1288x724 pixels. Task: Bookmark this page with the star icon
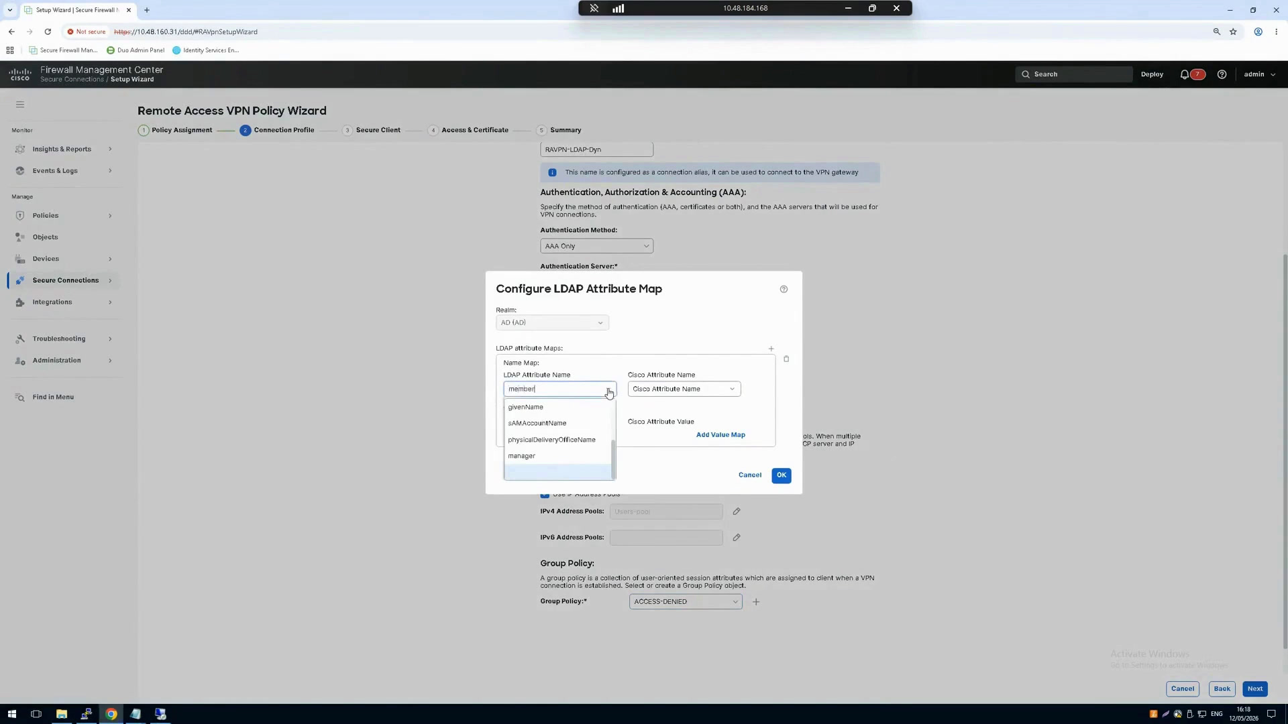pyautogui.click(x=1233, y=32)
